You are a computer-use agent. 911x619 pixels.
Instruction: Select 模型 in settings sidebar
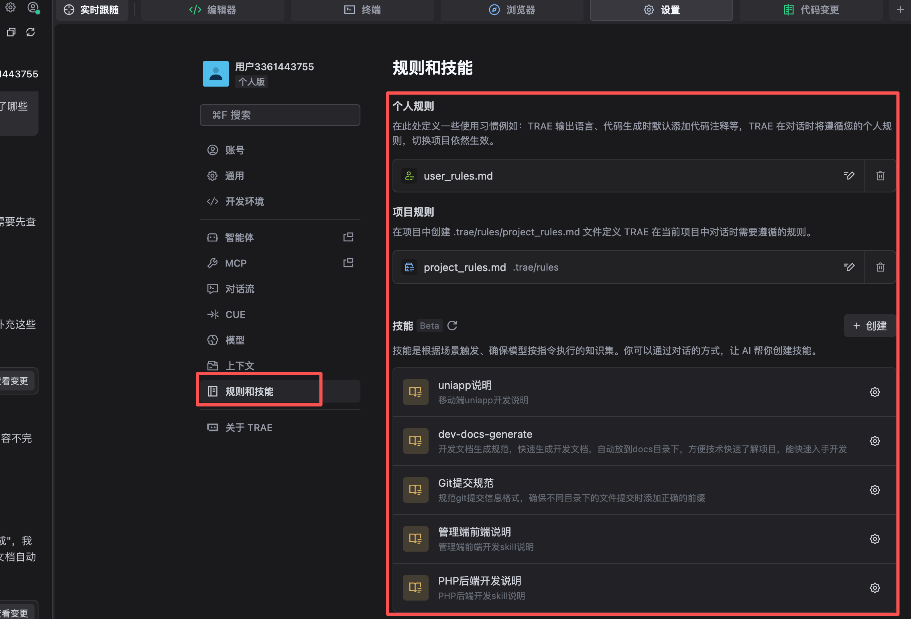(x=235, y=340)
